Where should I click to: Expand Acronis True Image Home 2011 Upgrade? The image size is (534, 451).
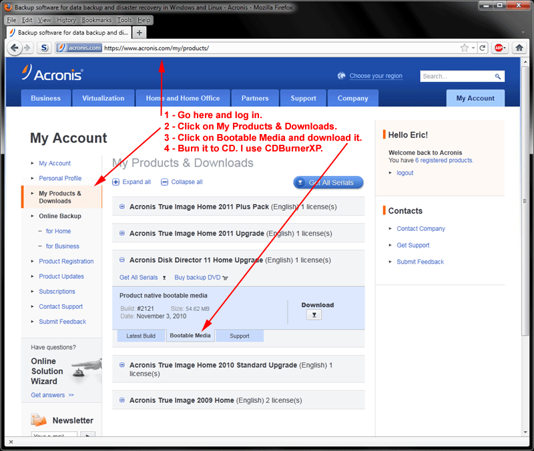[122, 233]
